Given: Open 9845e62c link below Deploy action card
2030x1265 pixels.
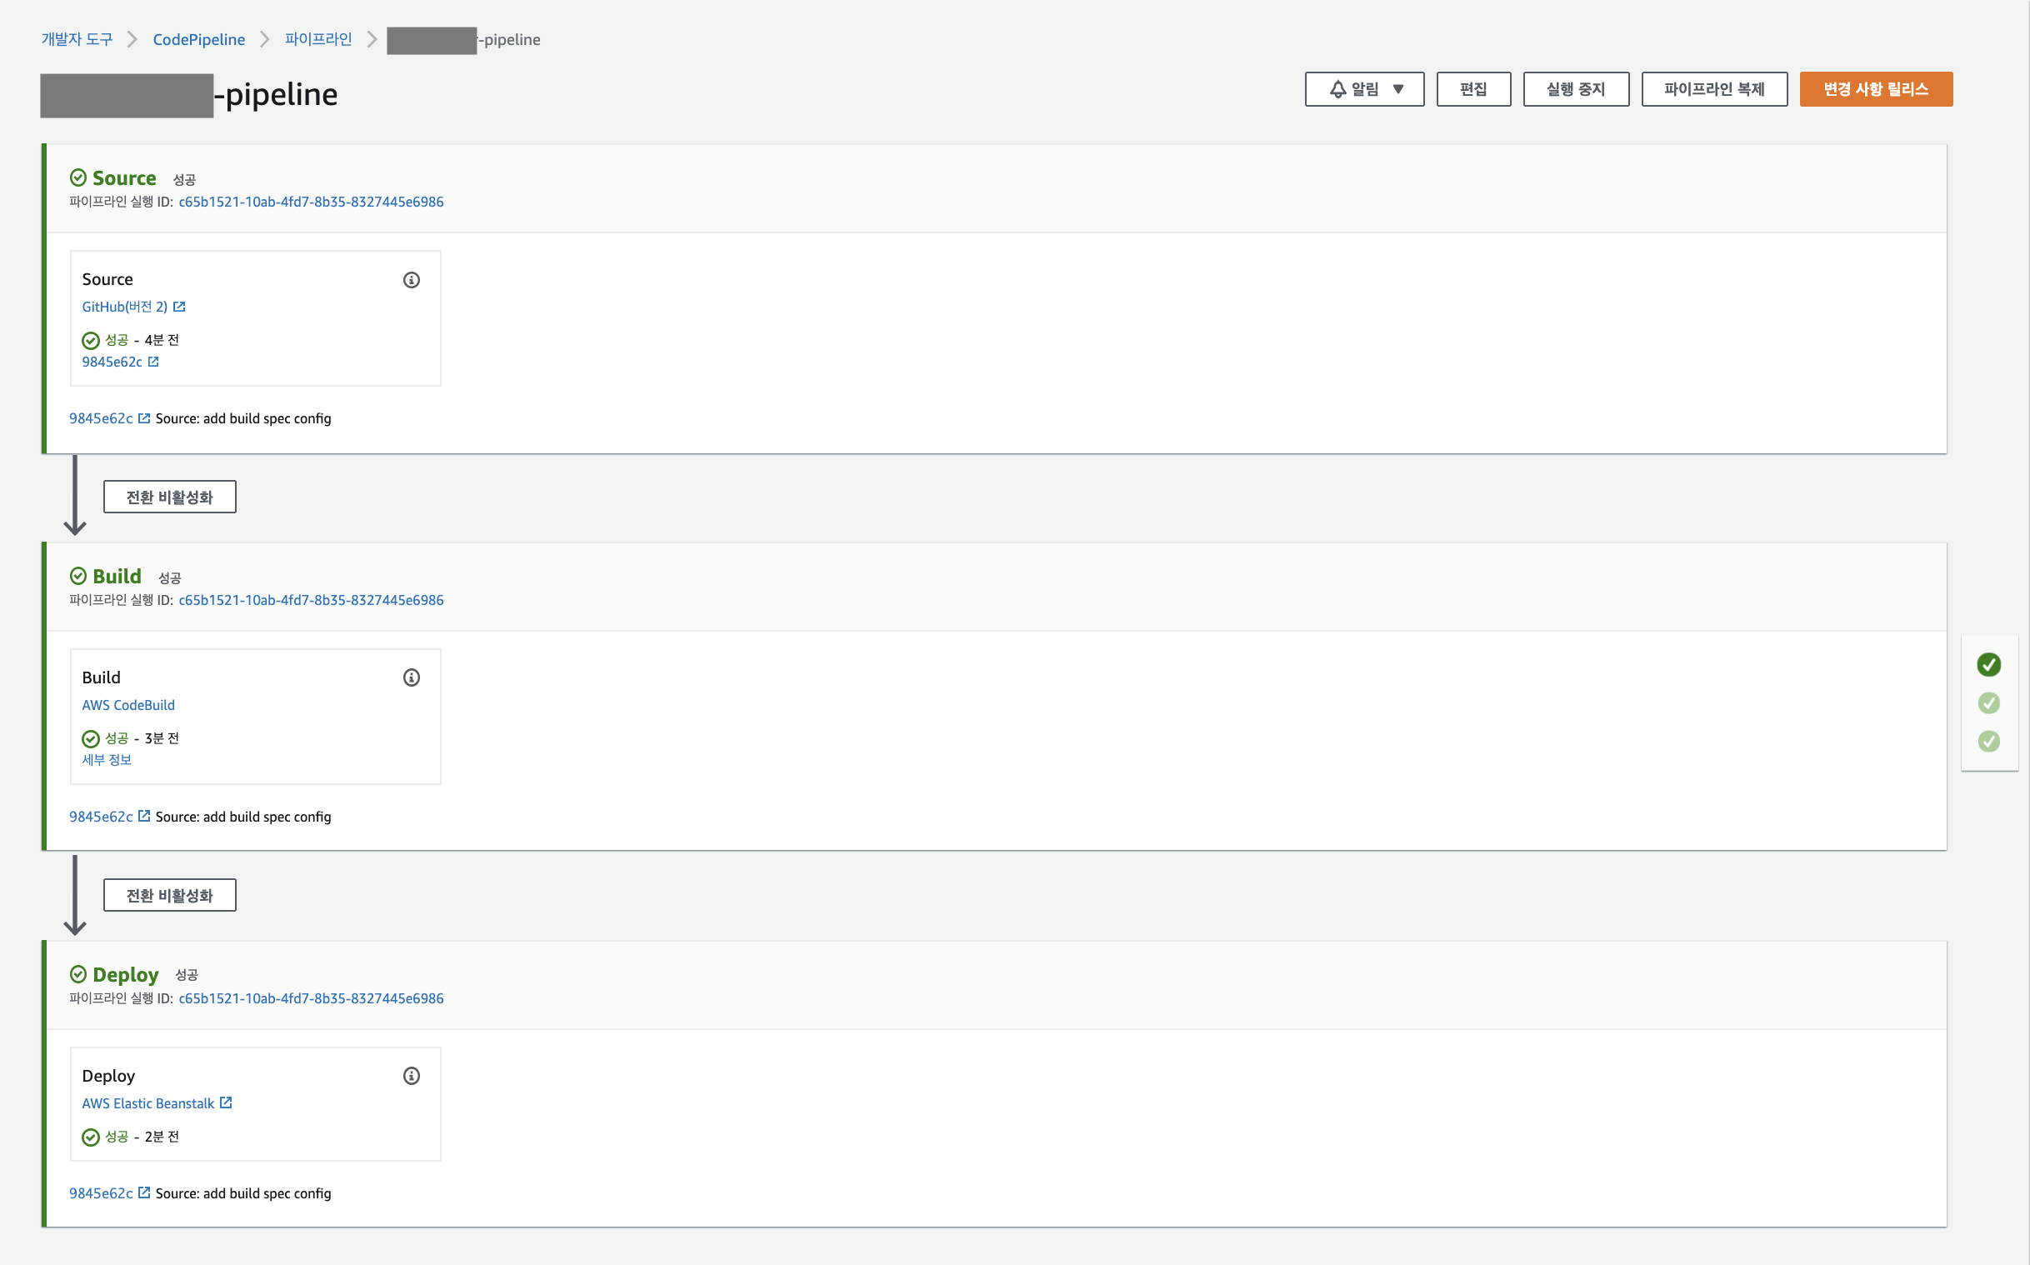Looking at the screenshot, I should tap(101, 1193).
